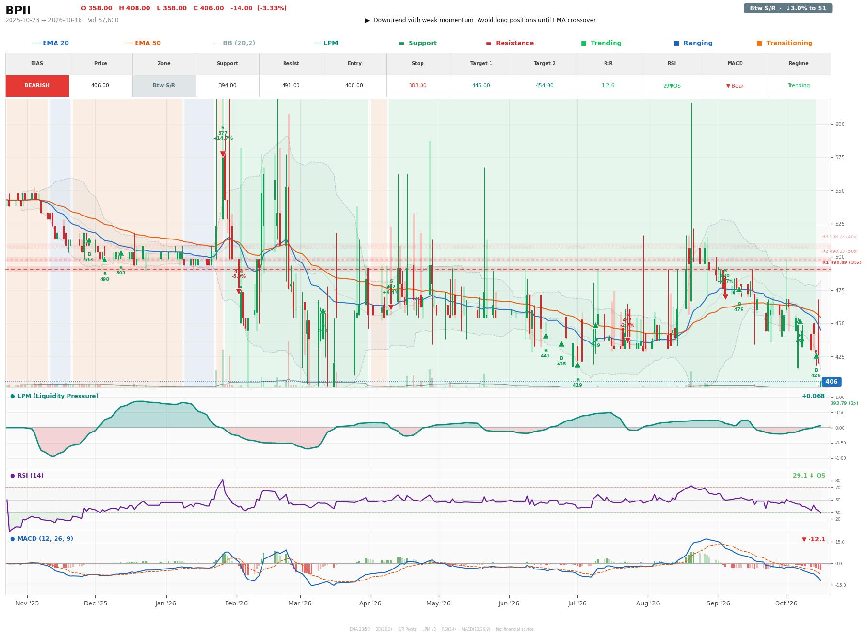Click the purple dot beside RSI (14)
Screen dimensions: 867x637
[x=12, y=476]
